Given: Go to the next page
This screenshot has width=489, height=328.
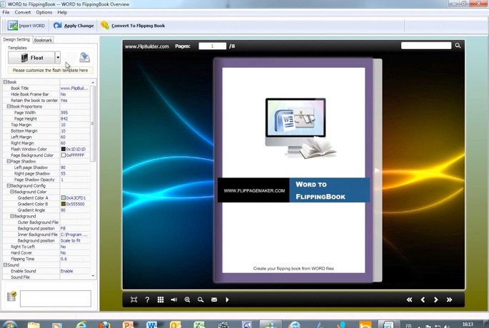Looking at the screenshot, I should [435, 299].
